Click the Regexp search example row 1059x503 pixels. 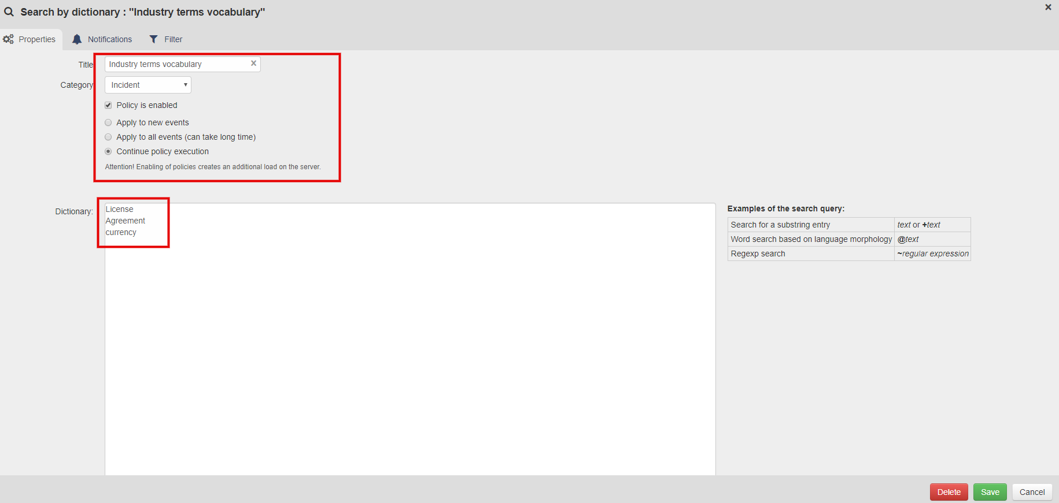click(x=810, y=254)
